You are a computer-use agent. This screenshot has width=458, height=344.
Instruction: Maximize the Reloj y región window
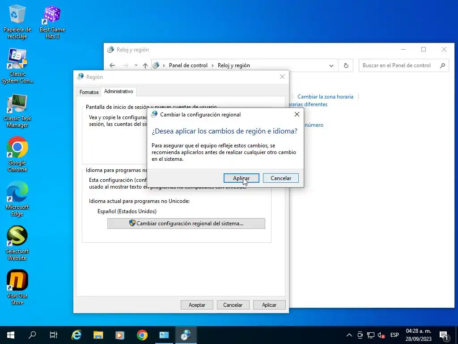pos(424,49)
